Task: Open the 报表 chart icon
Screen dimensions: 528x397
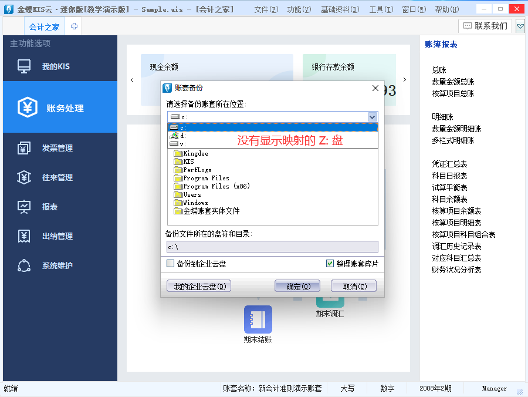Action: (x=24, y=207)
